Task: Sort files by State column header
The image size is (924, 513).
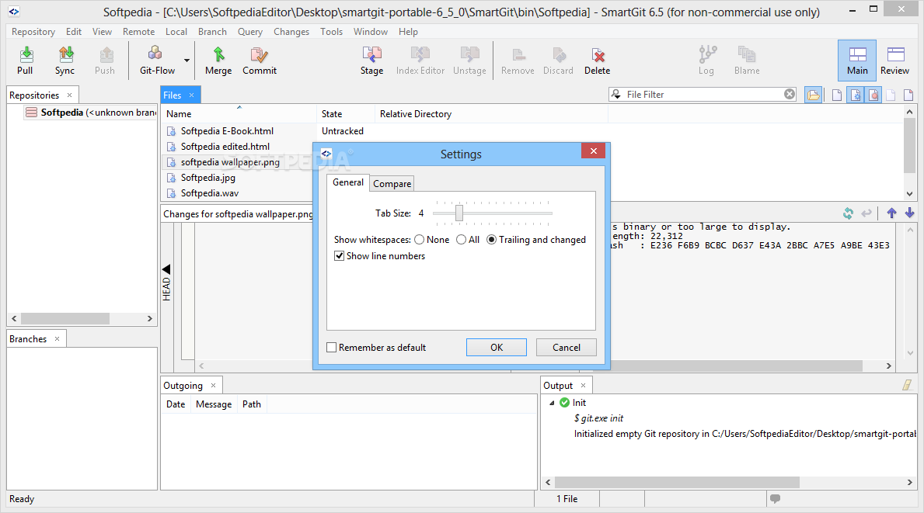Action: tap(345, 113)
